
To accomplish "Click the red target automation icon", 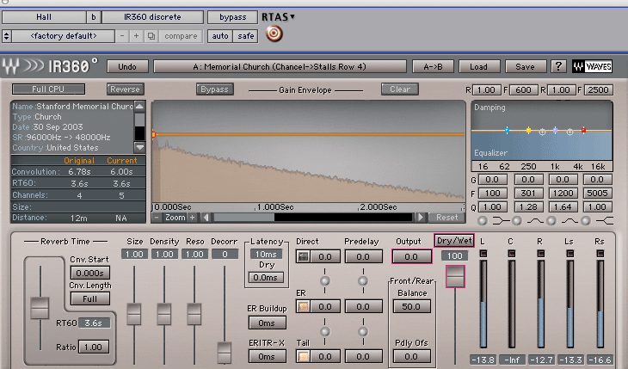I will pos(274,34).
